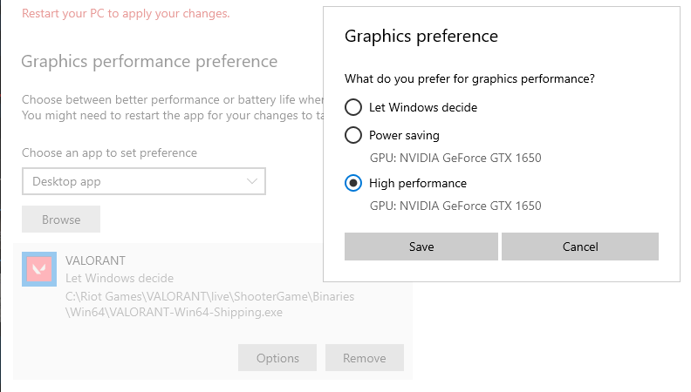Remove VALORANT from the list
This screenshot has width=691, height=392.
pyautogui.click(x=364, y=358)
